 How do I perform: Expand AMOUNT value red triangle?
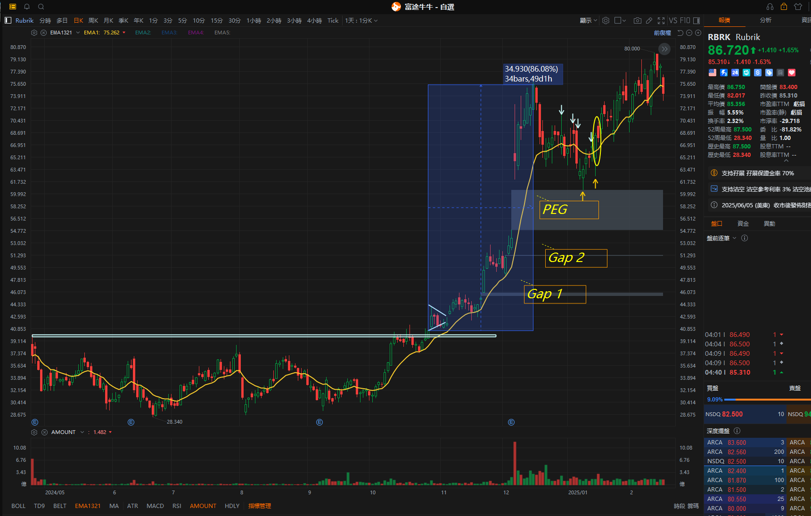pyautogui.click(x=110, y=432)
